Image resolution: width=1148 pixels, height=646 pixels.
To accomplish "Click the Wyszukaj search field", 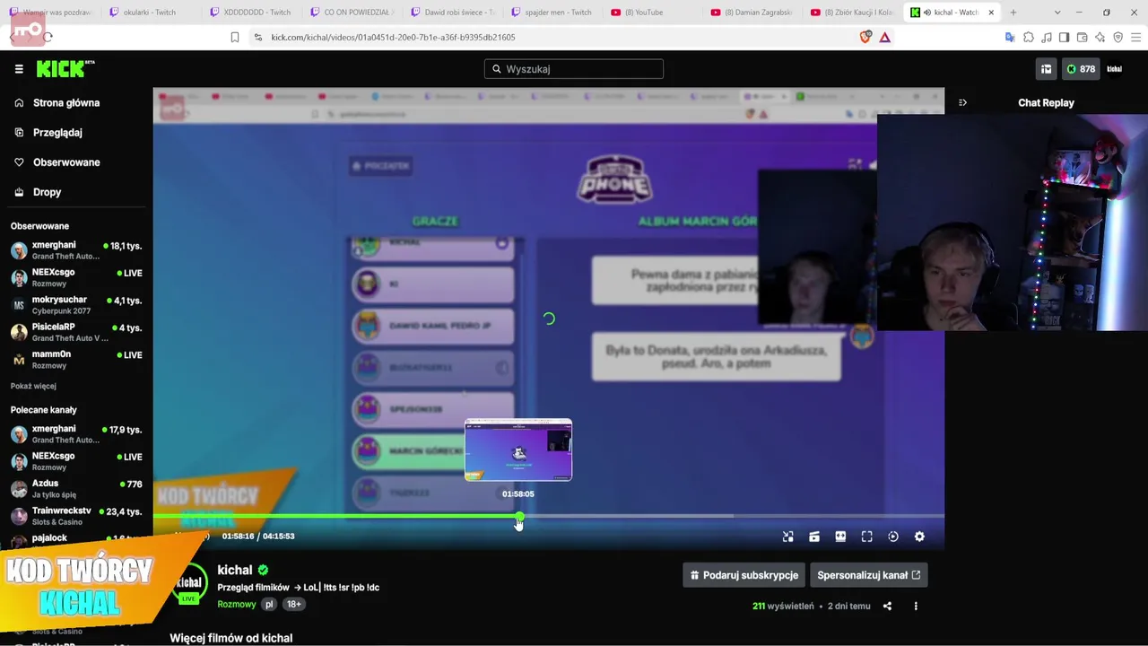I will coord(574,69).
